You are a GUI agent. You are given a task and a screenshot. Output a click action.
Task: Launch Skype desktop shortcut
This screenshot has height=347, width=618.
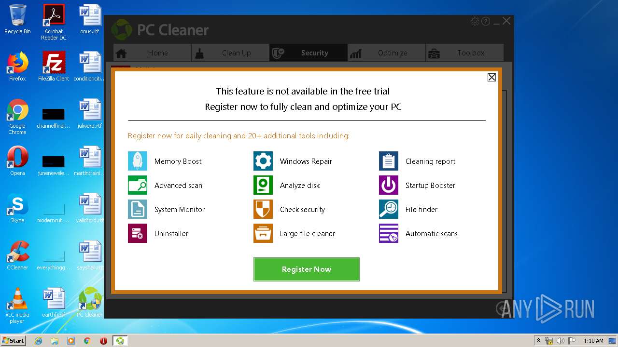click(17, 208)
